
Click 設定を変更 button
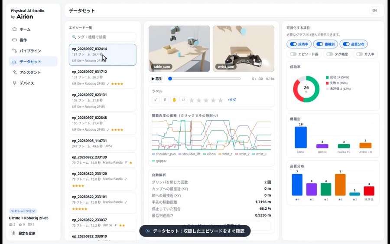coord(24,233)
